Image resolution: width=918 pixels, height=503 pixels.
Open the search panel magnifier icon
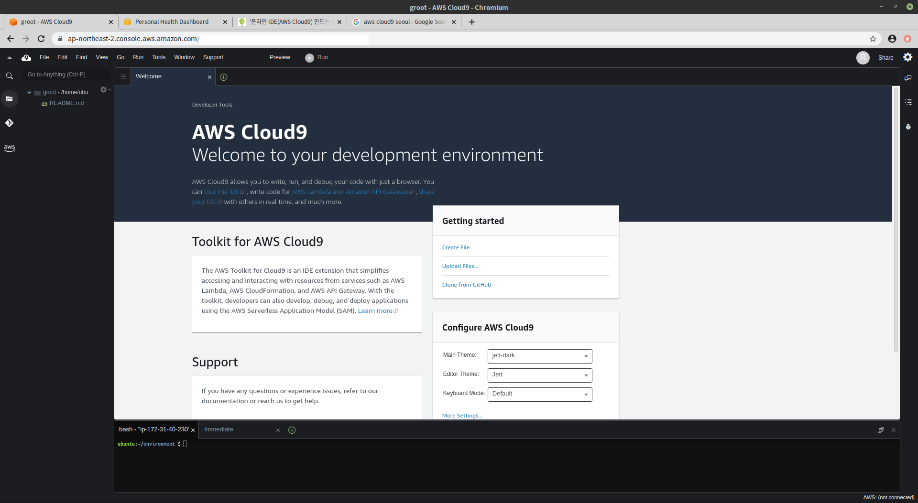pyautogui.click(x=9, y=76)
